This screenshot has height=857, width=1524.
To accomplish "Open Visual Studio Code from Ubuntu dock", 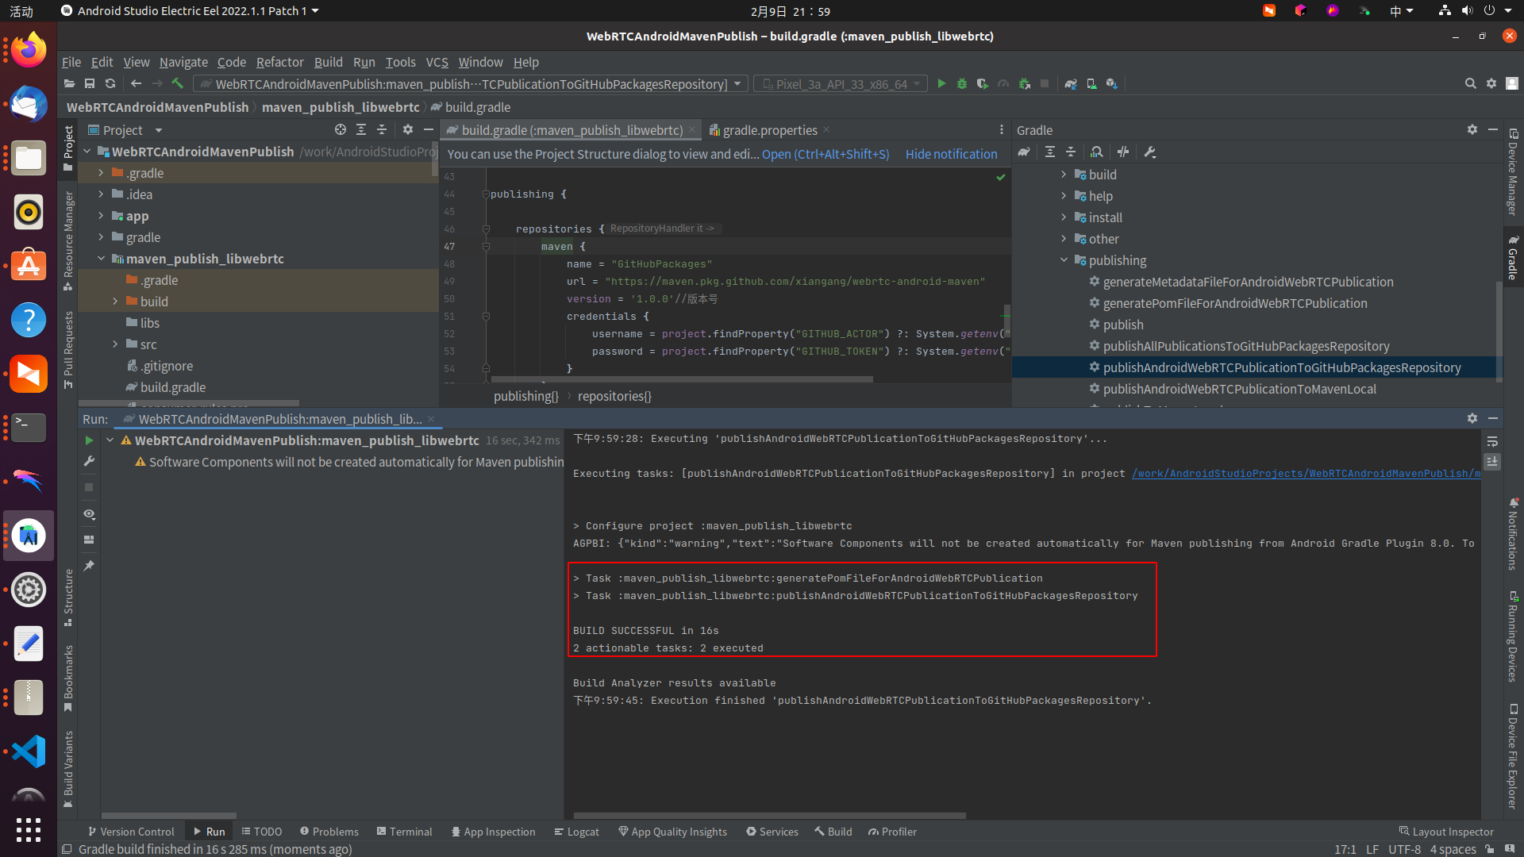I will pyautogui.click(x=29, y=751).
